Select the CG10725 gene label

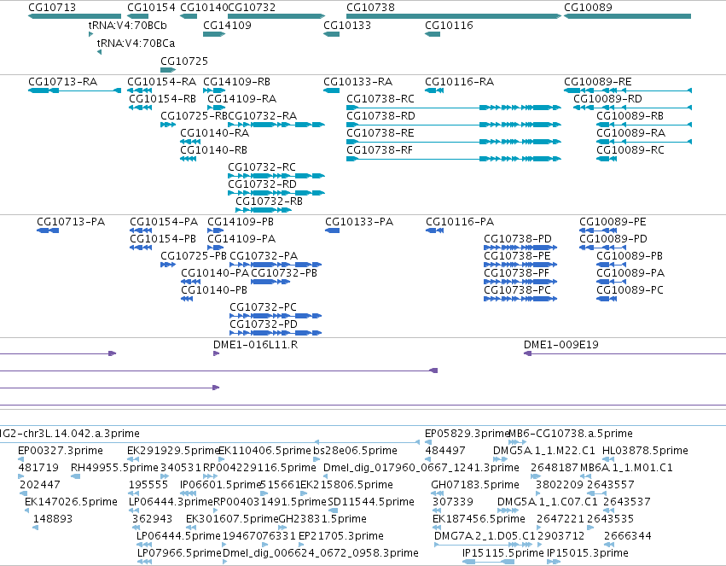pos(184,61)
